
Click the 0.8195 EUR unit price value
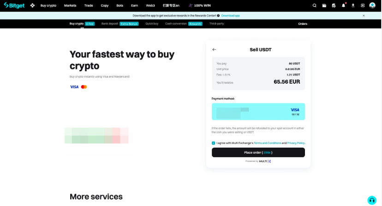point(292,69)
